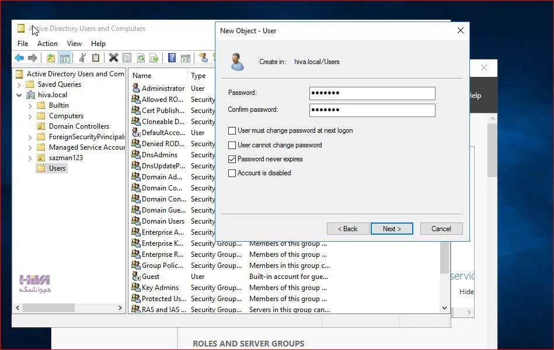Click the Delete X toolbar icon
This screenshot has height=350, width=554.
[x=113, y=58]
